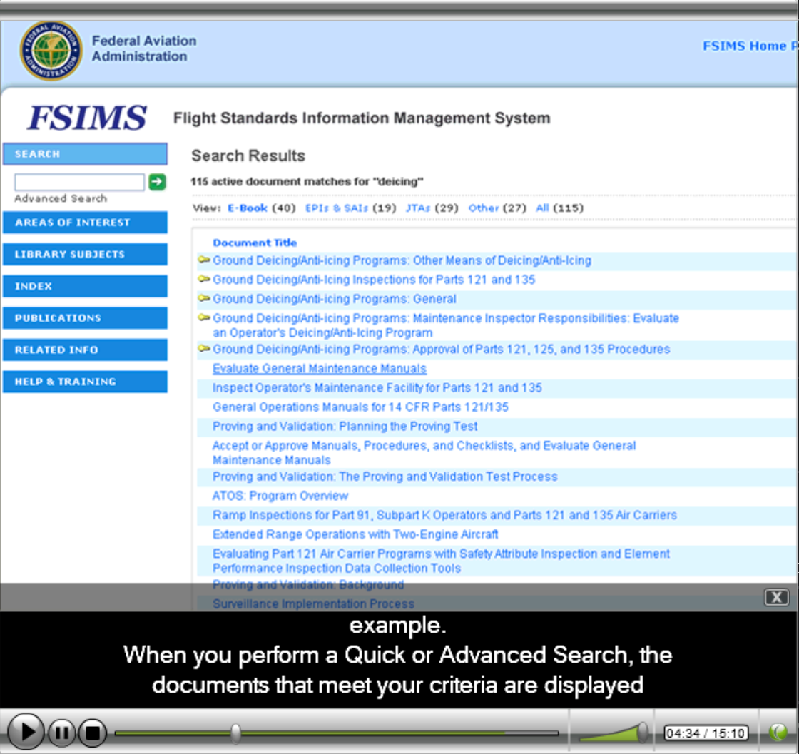Image resolution: width=799 pixels, height=754 pixels.
Task: Click the folder icon beside Inspections for Parts 121 and 135
Action: [204, 279]
